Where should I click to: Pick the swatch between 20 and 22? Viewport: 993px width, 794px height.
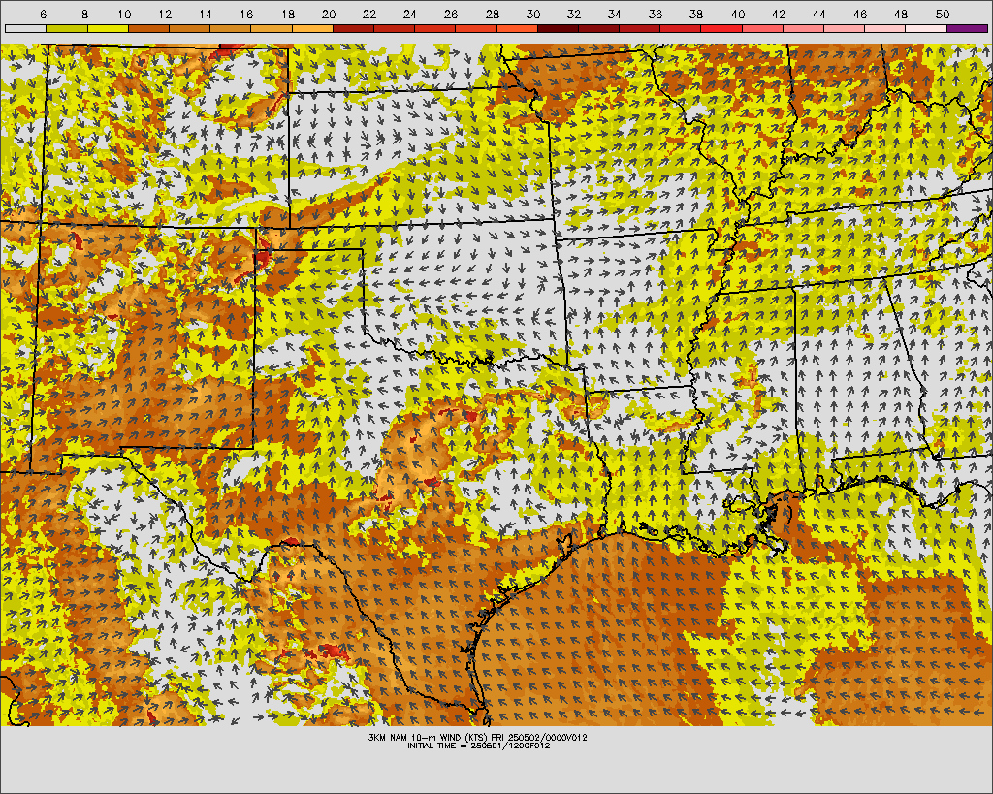click(353, 28)
